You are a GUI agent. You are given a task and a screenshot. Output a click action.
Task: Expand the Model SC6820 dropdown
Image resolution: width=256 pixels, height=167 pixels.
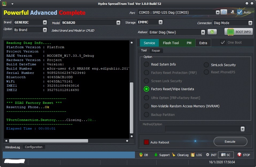pyautogui.click(x=118, y=23)
